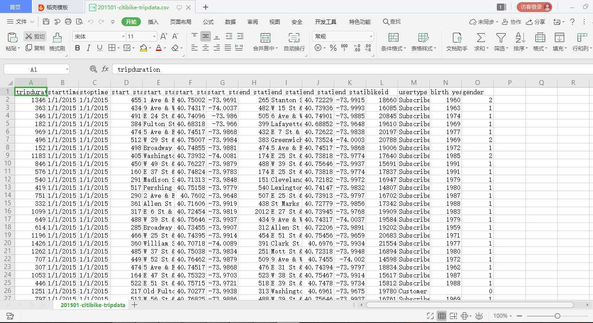Switch to the Formulas (公式) tab
The width and height of the screenshot is (593, 323).
tap(208, 22)
